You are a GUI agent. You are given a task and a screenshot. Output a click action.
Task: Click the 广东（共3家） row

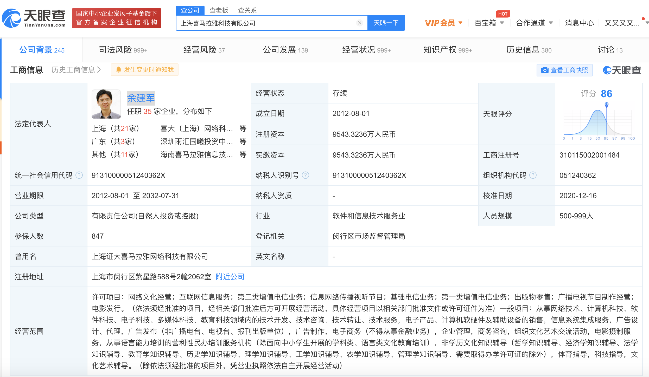[x=113, y=141]
